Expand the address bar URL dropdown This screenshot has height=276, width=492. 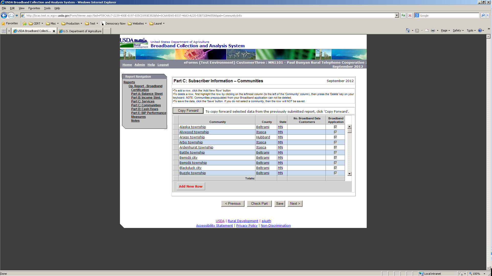pyautogui.click(x=397, y=16)
